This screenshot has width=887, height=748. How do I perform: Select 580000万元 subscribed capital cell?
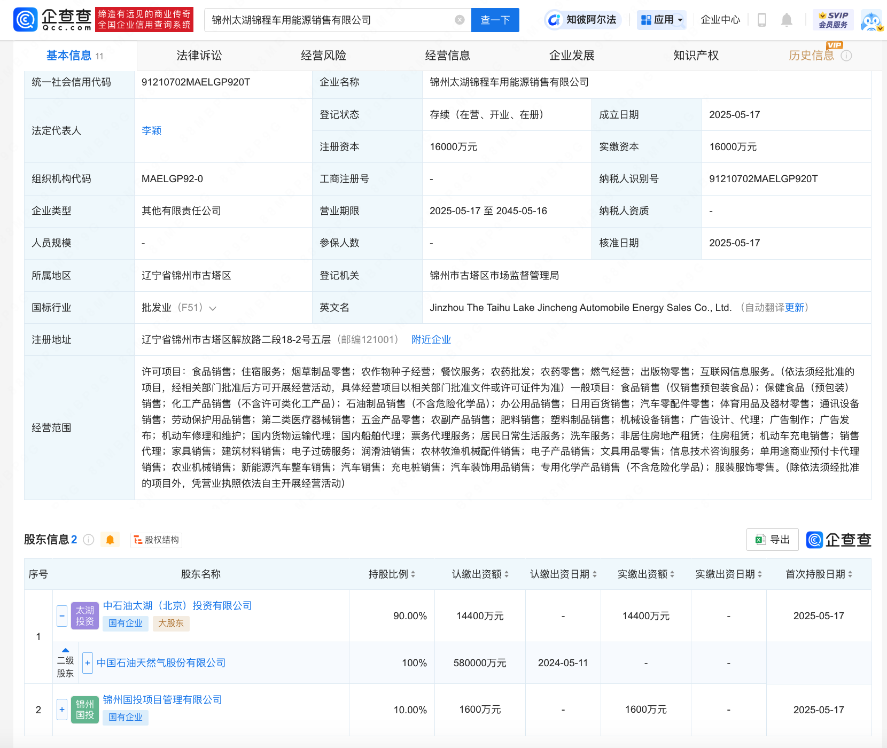click(480, 663)
